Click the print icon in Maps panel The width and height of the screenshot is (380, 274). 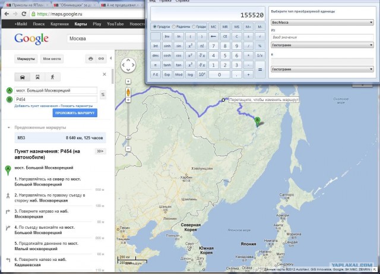pyautogui.click(x=91, y=59)
